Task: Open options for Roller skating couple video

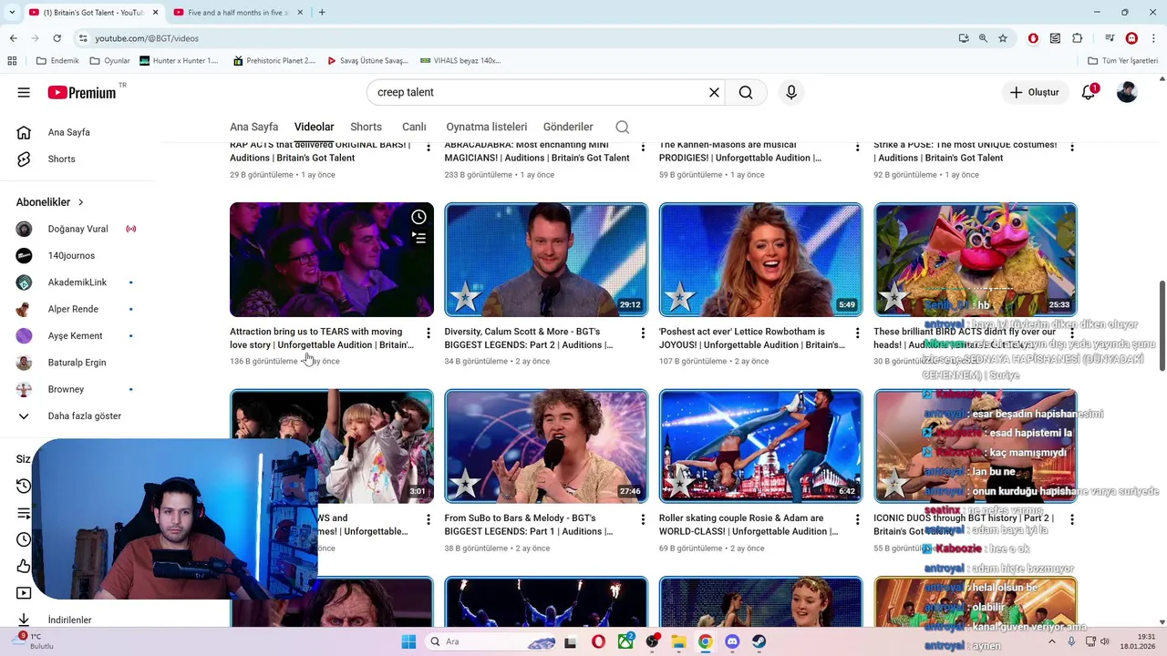Action: (x=857, y=519)
